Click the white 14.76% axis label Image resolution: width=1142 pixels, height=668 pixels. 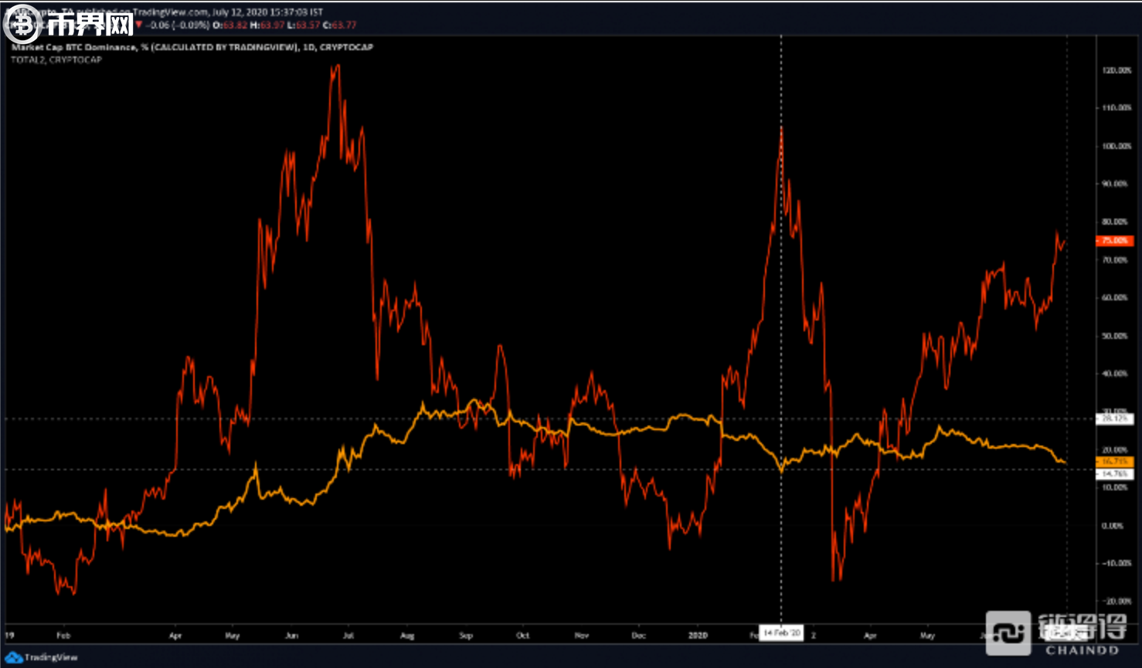coord(1114,473)
